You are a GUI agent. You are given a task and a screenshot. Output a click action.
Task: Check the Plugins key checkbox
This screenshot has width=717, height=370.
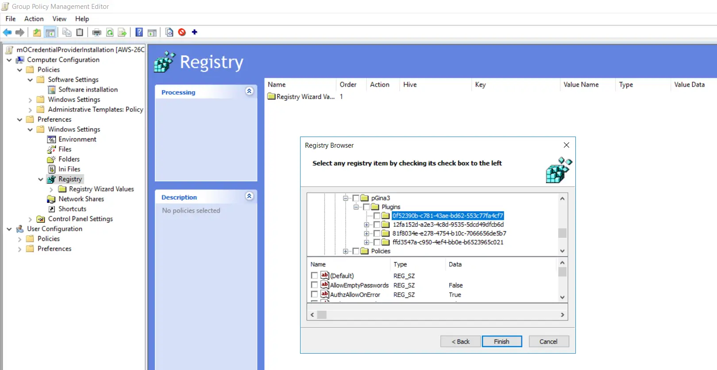[366, 207]
